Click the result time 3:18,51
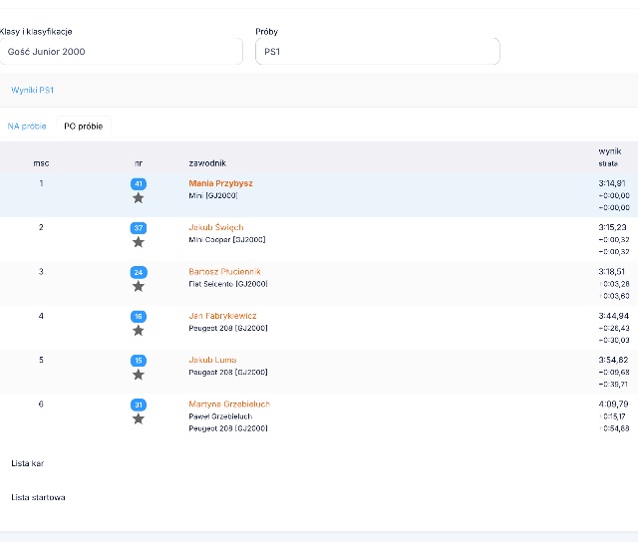Screen dimensions: 638x542 coord(611,272)
